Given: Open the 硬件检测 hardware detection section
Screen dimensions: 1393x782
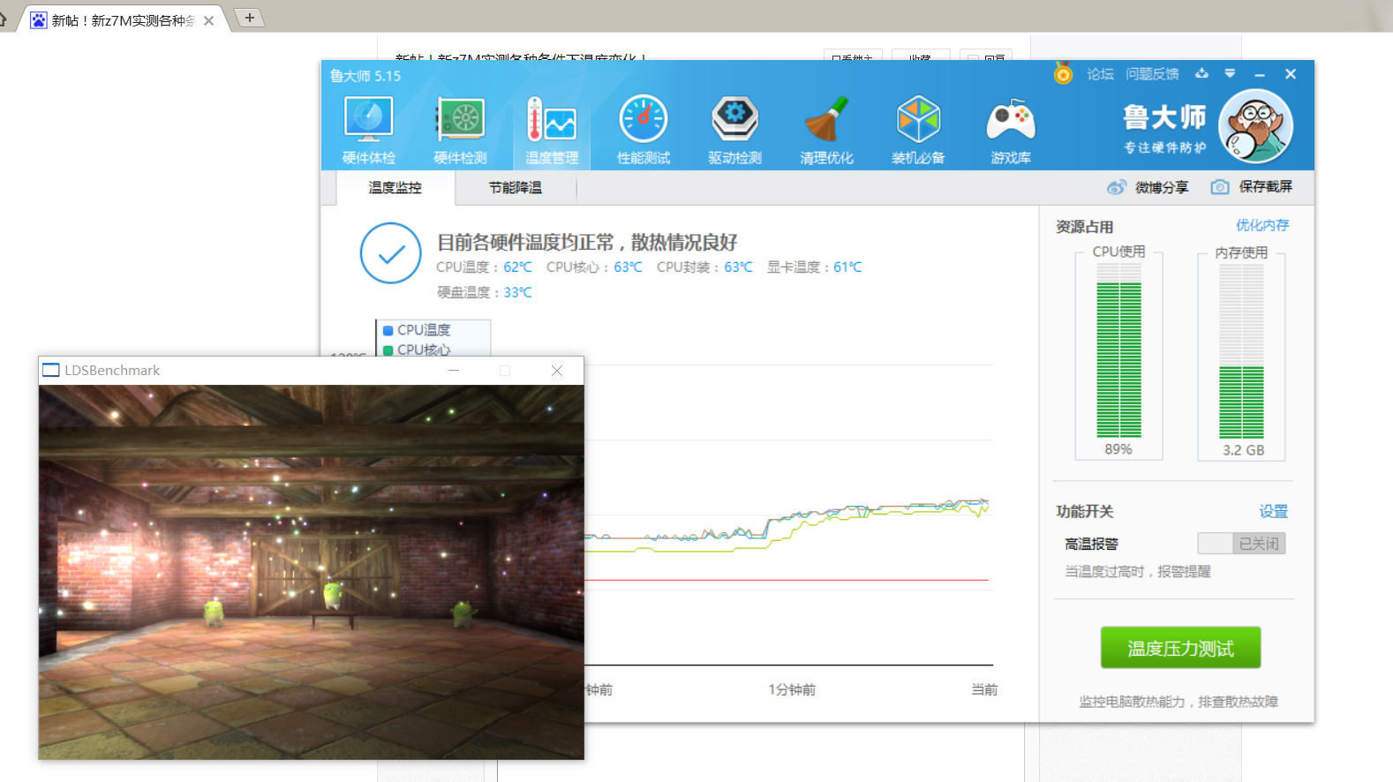Looking at the screenshot, I should click(461, 131).
